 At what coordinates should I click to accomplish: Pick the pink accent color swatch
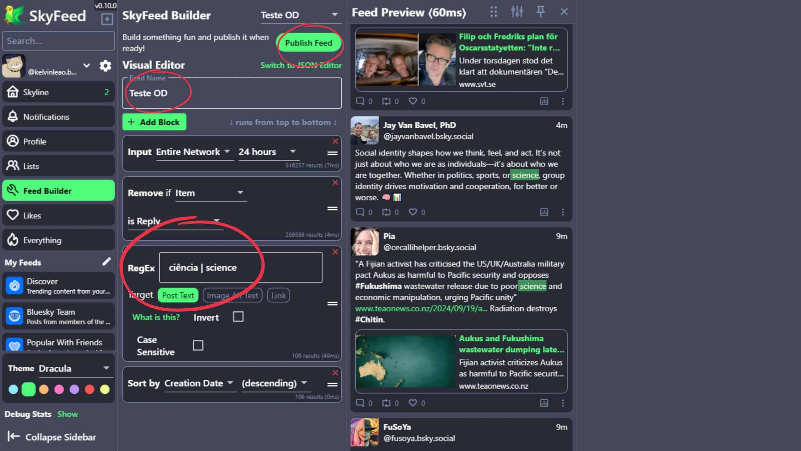point(59,389)
